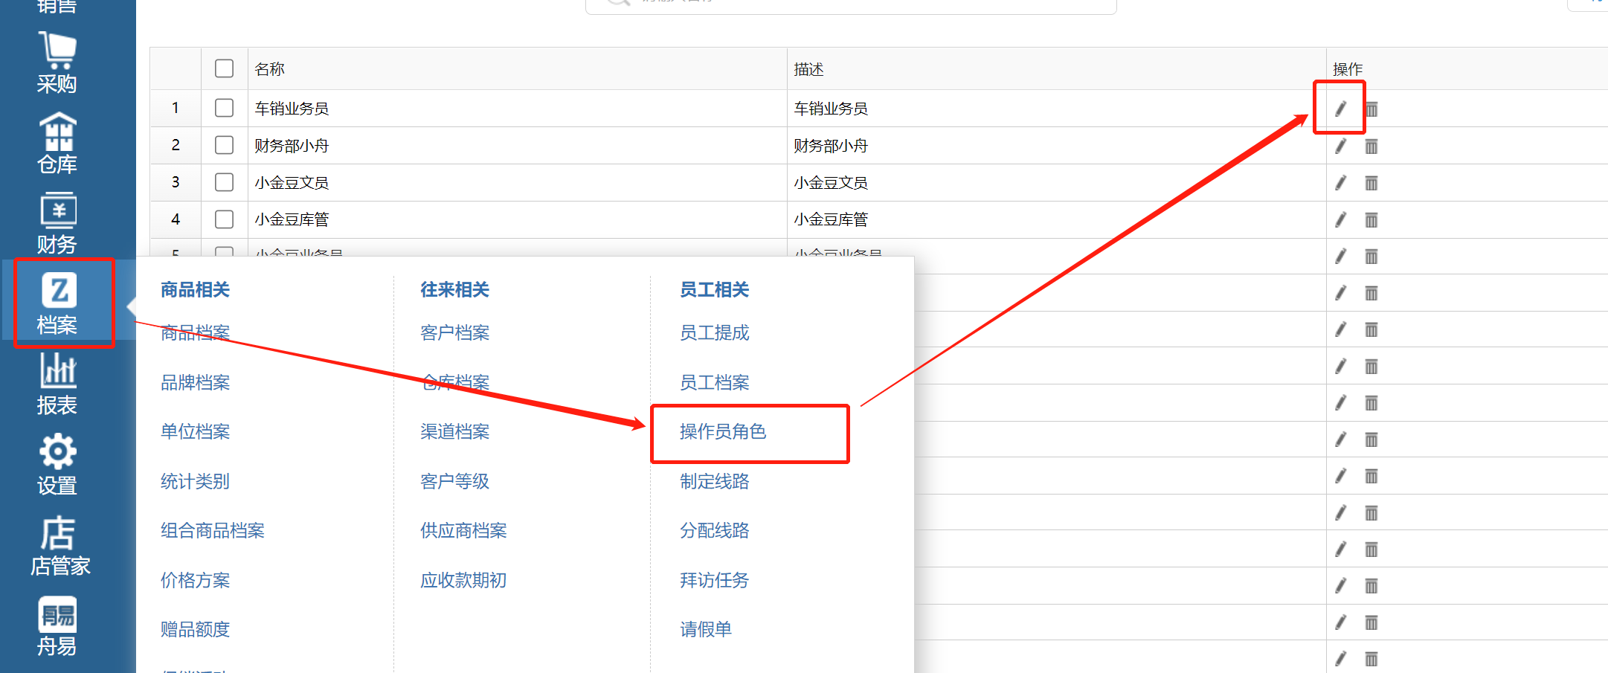Image resolution: width=1608 pixels, height=673 pixels.
Task: Tick the checkbox for 小金豆文员
Action: (224, 182)
